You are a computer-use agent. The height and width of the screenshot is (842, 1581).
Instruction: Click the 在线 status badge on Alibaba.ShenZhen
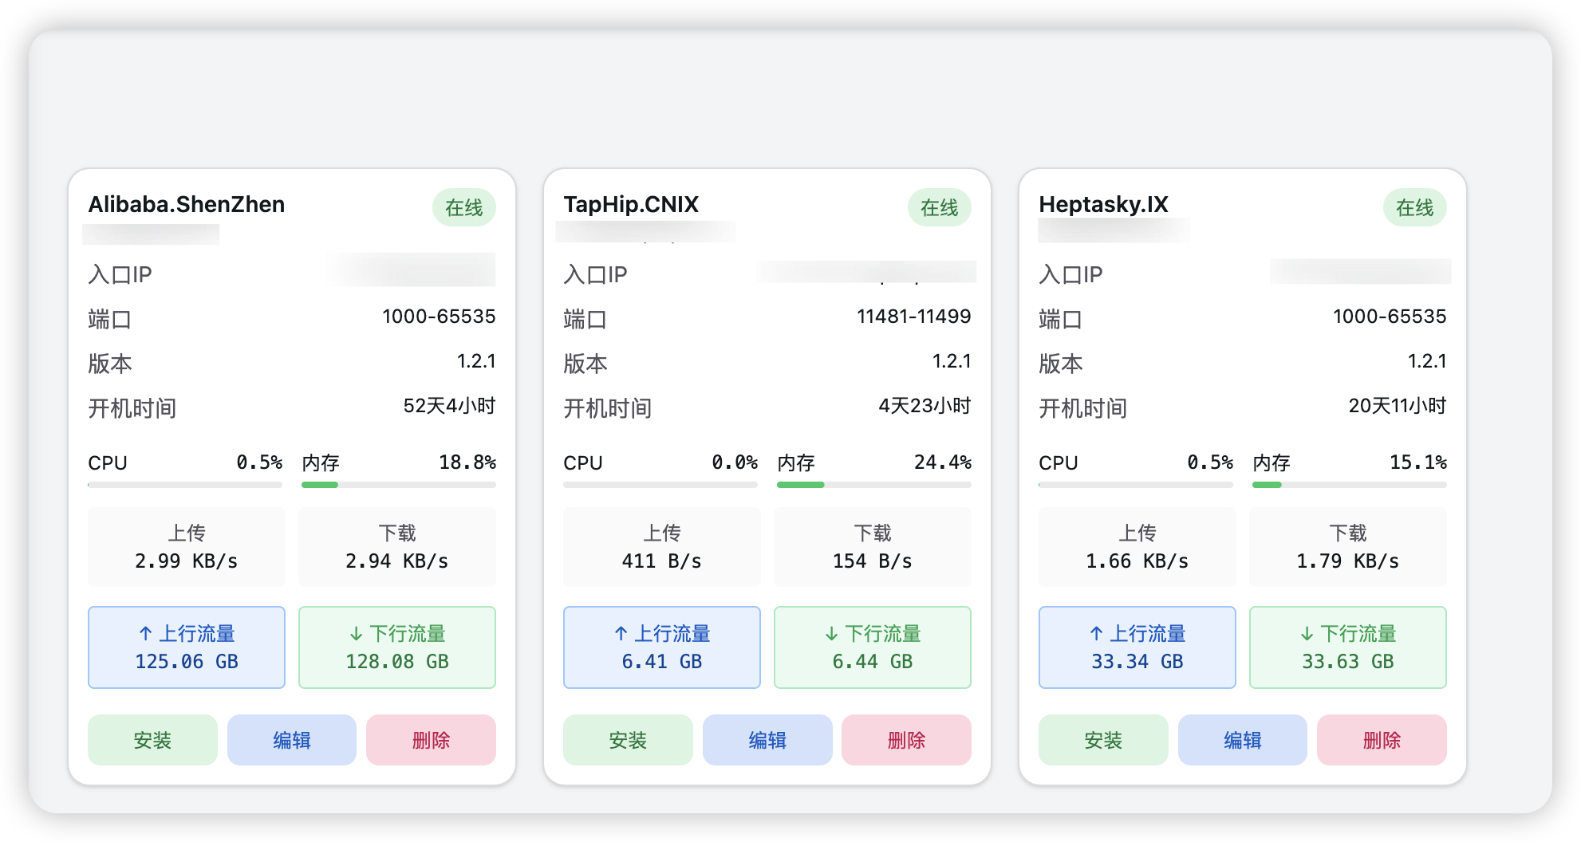[x=463, y=208]
